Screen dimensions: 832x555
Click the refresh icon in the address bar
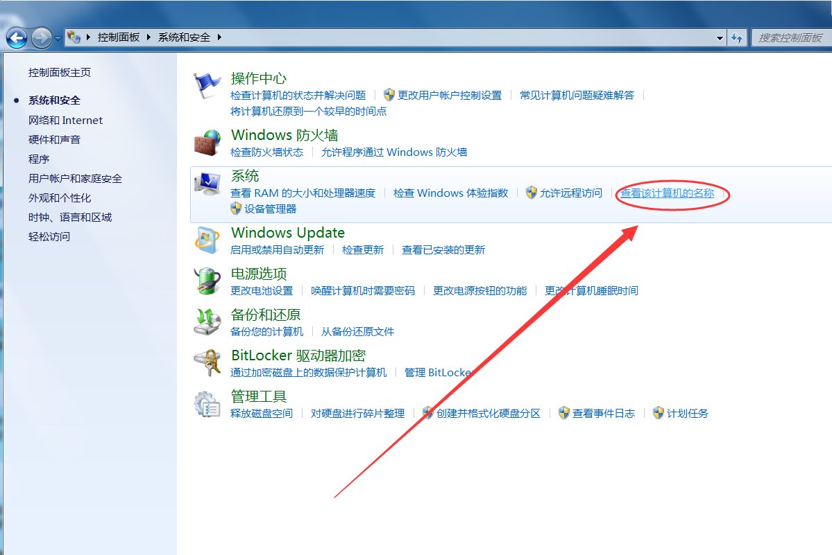click(737, 38)
